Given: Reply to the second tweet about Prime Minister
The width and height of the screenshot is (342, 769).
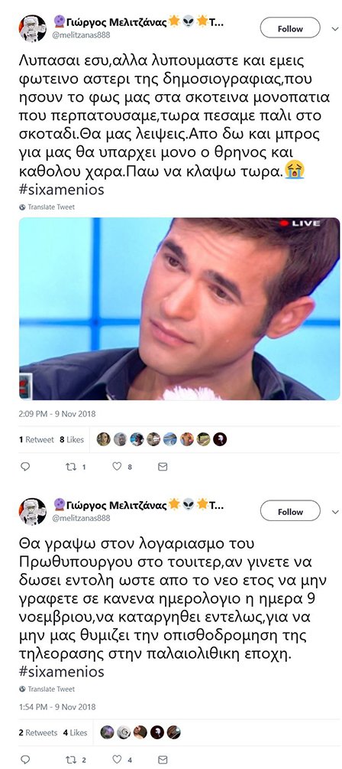Looking at the screenshot, I should click(x=25, y=759).
